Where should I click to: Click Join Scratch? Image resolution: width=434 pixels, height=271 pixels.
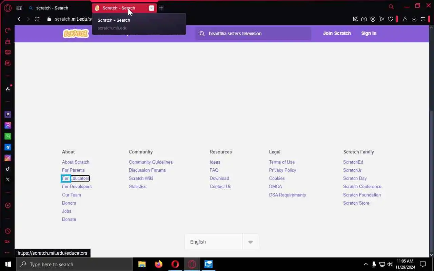pos(337,33)
